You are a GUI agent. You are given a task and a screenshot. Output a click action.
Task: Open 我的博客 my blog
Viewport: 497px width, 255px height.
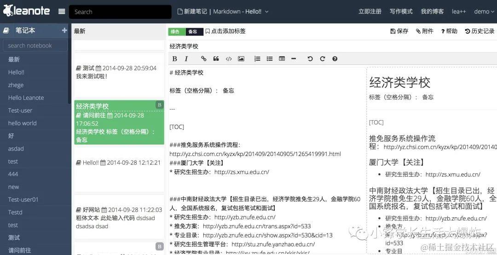432,12
